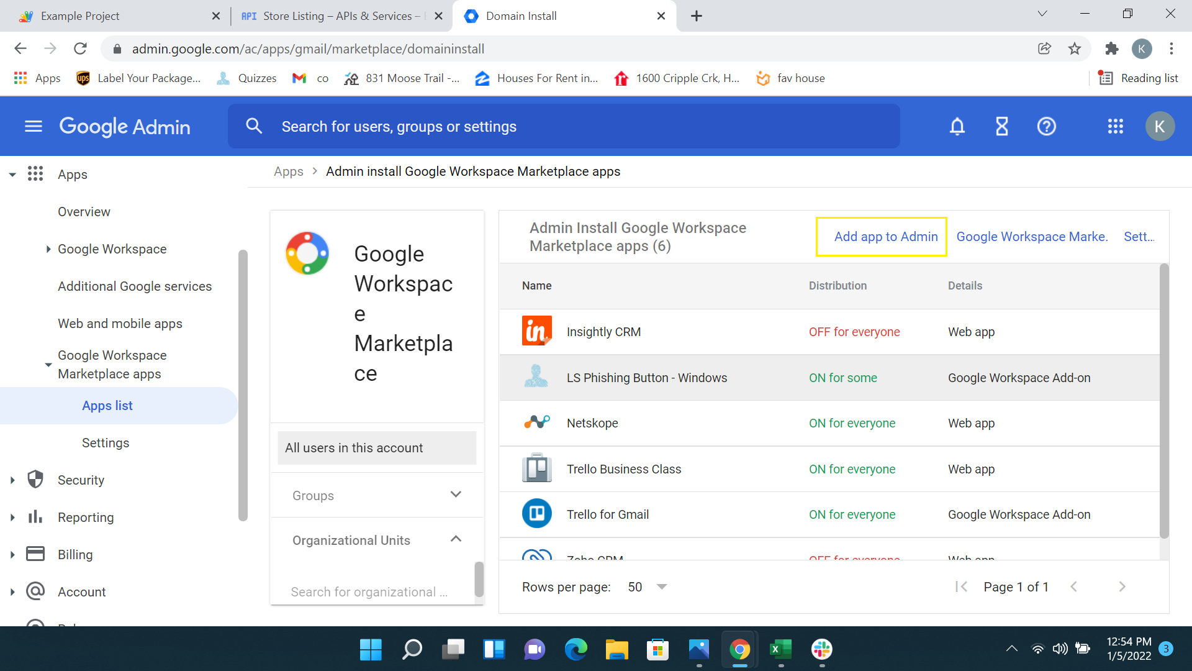Click the Billing card icon
1192x671 pixels.
pos(35,554)
